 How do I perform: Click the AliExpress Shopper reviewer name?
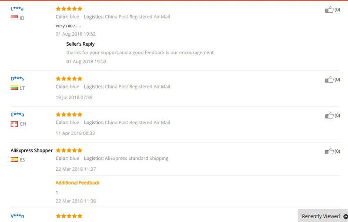pyautogui.click(x=32, y=150)
